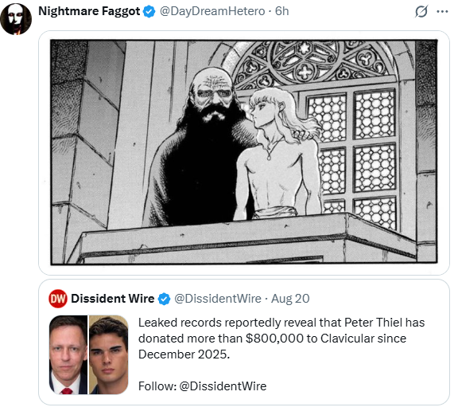Open the poster's display name

pos(89,11)
